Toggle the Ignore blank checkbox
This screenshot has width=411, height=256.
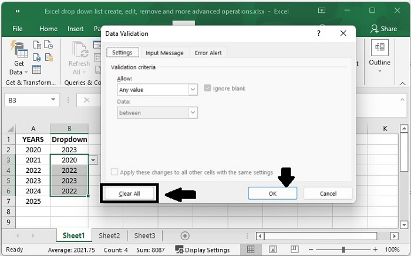coord(207,88)
